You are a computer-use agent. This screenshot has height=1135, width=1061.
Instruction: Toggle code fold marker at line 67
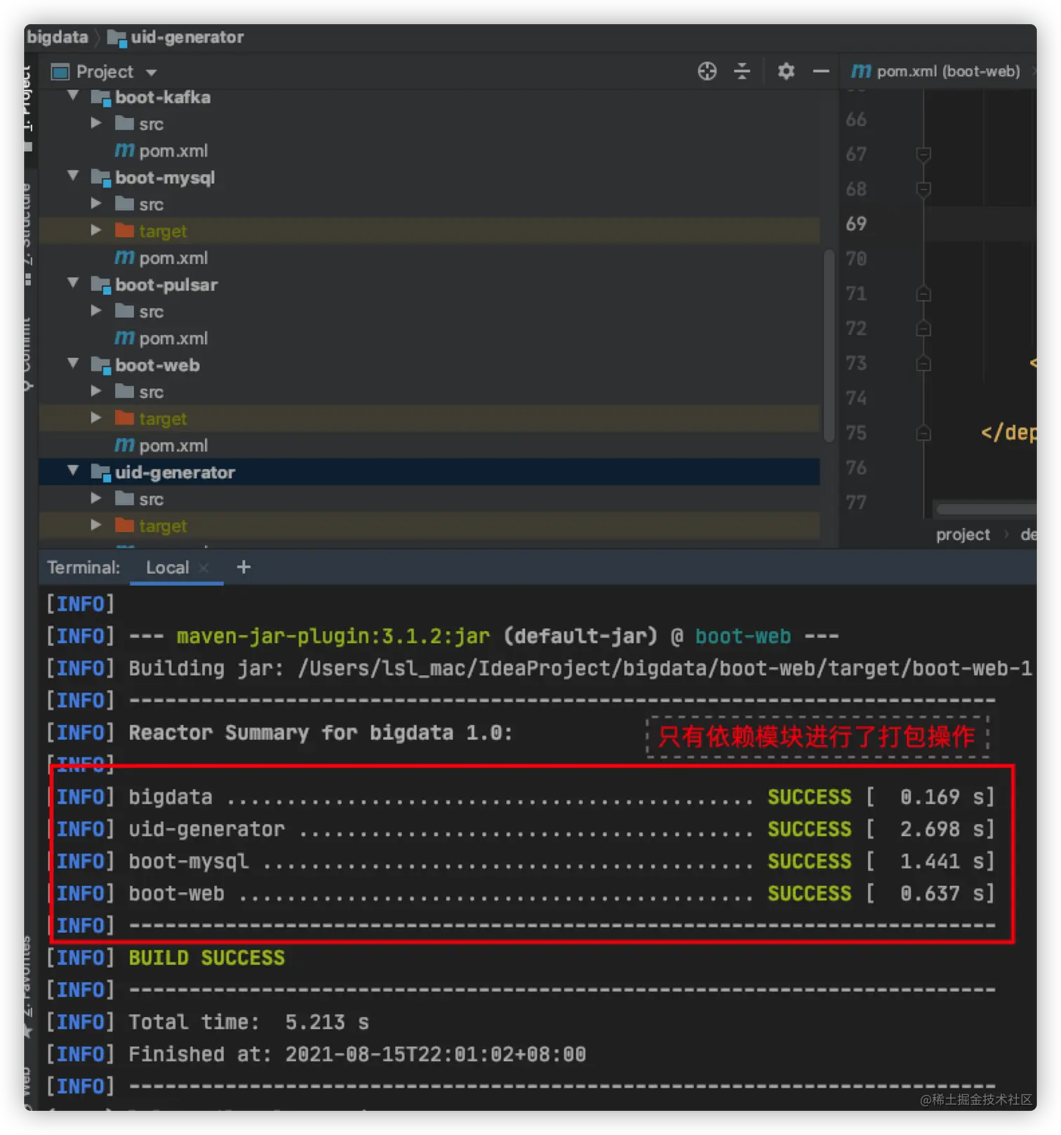click(x=923, y=154)
